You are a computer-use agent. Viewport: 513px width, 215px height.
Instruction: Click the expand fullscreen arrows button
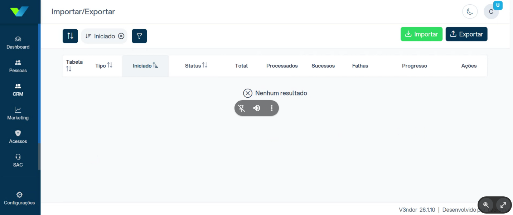[x=503, y=205]
